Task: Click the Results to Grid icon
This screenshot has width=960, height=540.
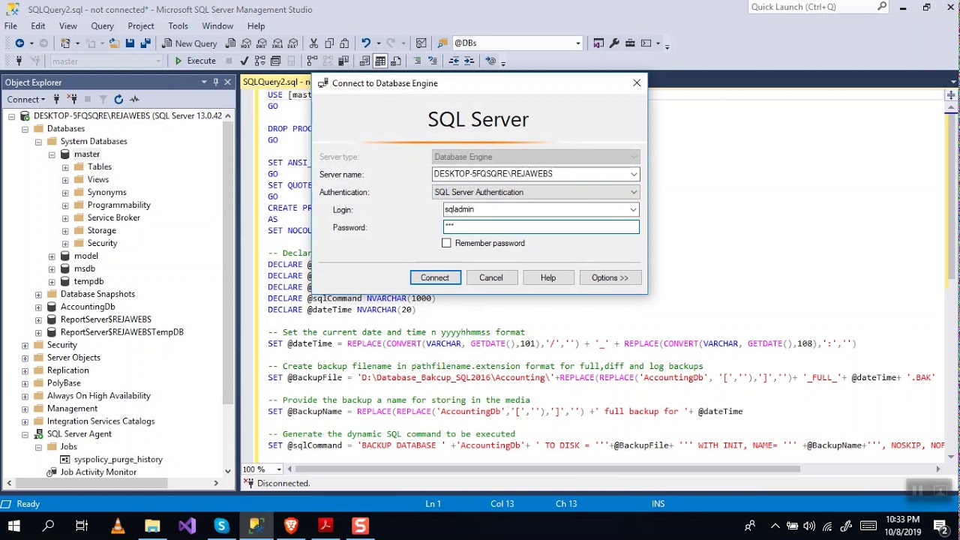Action: 380,61
